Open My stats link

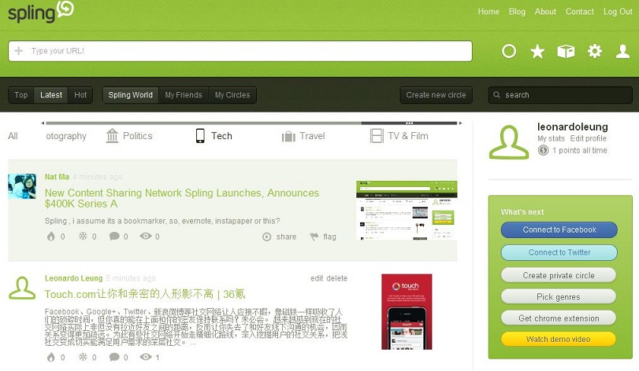(x=551, y=138)
